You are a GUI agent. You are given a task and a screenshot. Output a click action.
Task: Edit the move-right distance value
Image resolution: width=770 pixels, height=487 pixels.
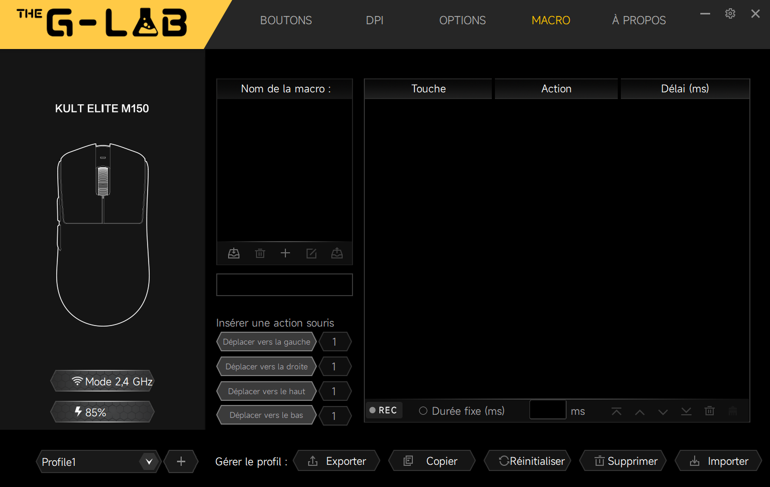(335, 366)
